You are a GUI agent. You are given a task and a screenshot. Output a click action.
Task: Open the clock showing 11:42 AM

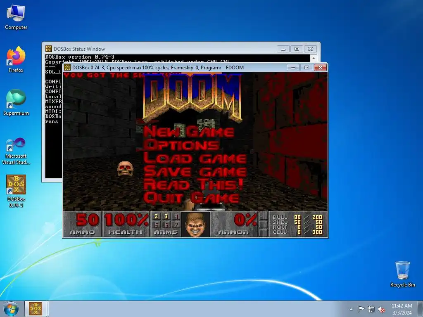[402, 309]
